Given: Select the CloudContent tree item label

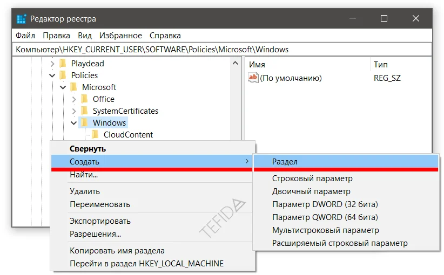Looking at the screenshot, I should pyautogui.click(x=128, y=135).
